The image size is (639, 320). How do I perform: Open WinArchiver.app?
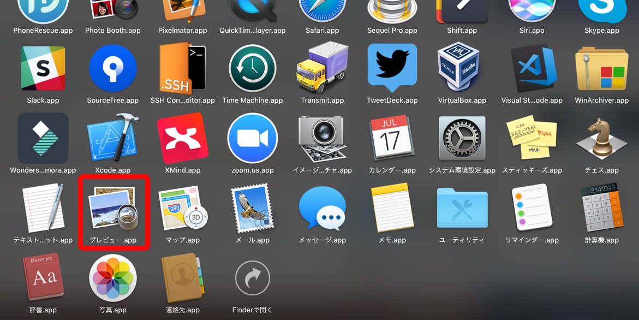(601, 68)
